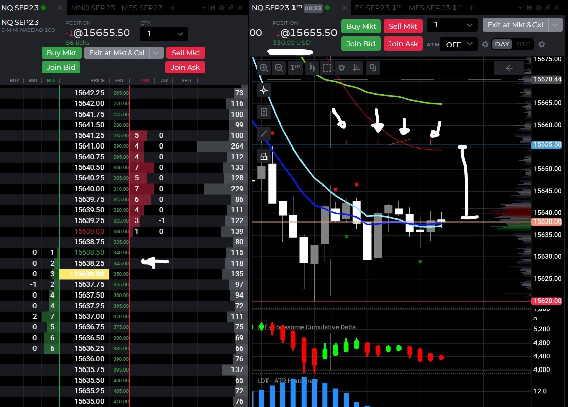Click Join Ask in the DOM panel
568x407 pixels.
point(185,67)
